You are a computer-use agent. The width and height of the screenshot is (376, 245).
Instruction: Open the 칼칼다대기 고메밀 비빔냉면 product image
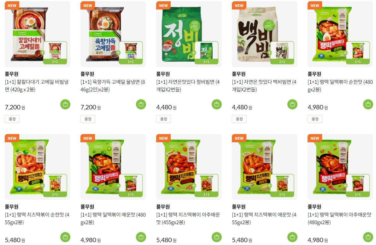coord(38,34)
